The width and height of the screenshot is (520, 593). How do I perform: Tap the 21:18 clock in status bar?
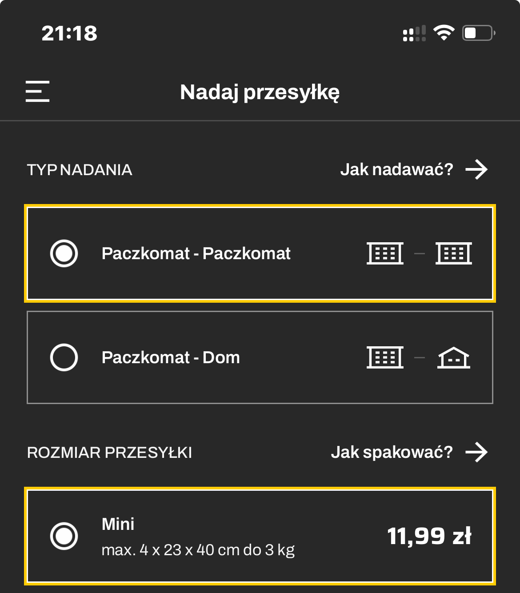pyautogui.click(x=69, y=33)
